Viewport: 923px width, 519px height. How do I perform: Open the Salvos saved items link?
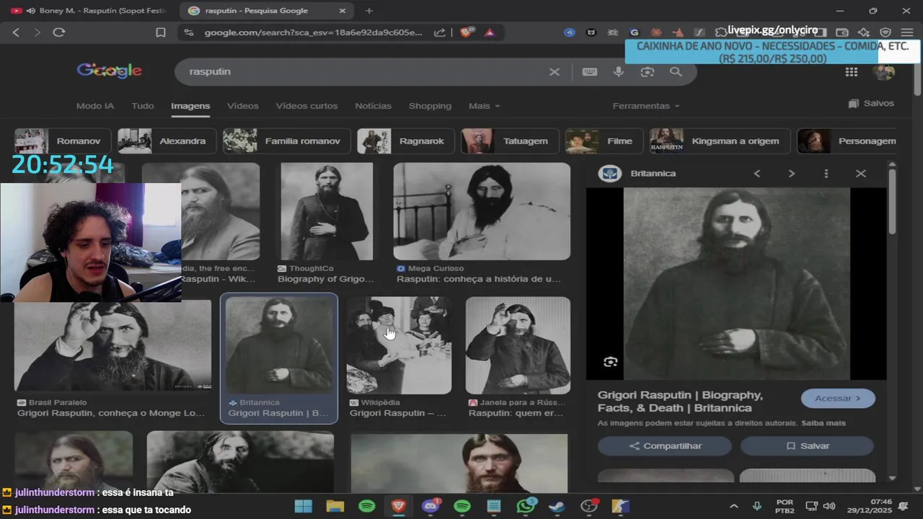pyautogui.click(x=871, y=104)
